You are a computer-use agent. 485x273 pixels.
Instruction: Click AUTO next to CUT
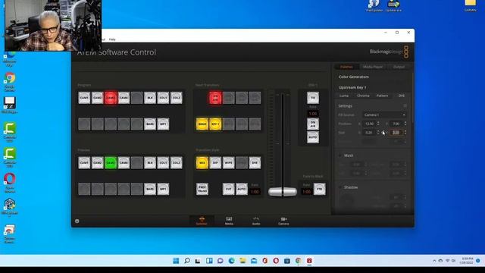[242, 189]
